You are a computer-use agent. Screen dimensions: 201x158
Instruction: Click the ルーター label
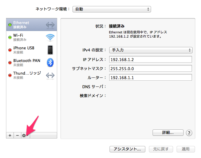[97, 78]
